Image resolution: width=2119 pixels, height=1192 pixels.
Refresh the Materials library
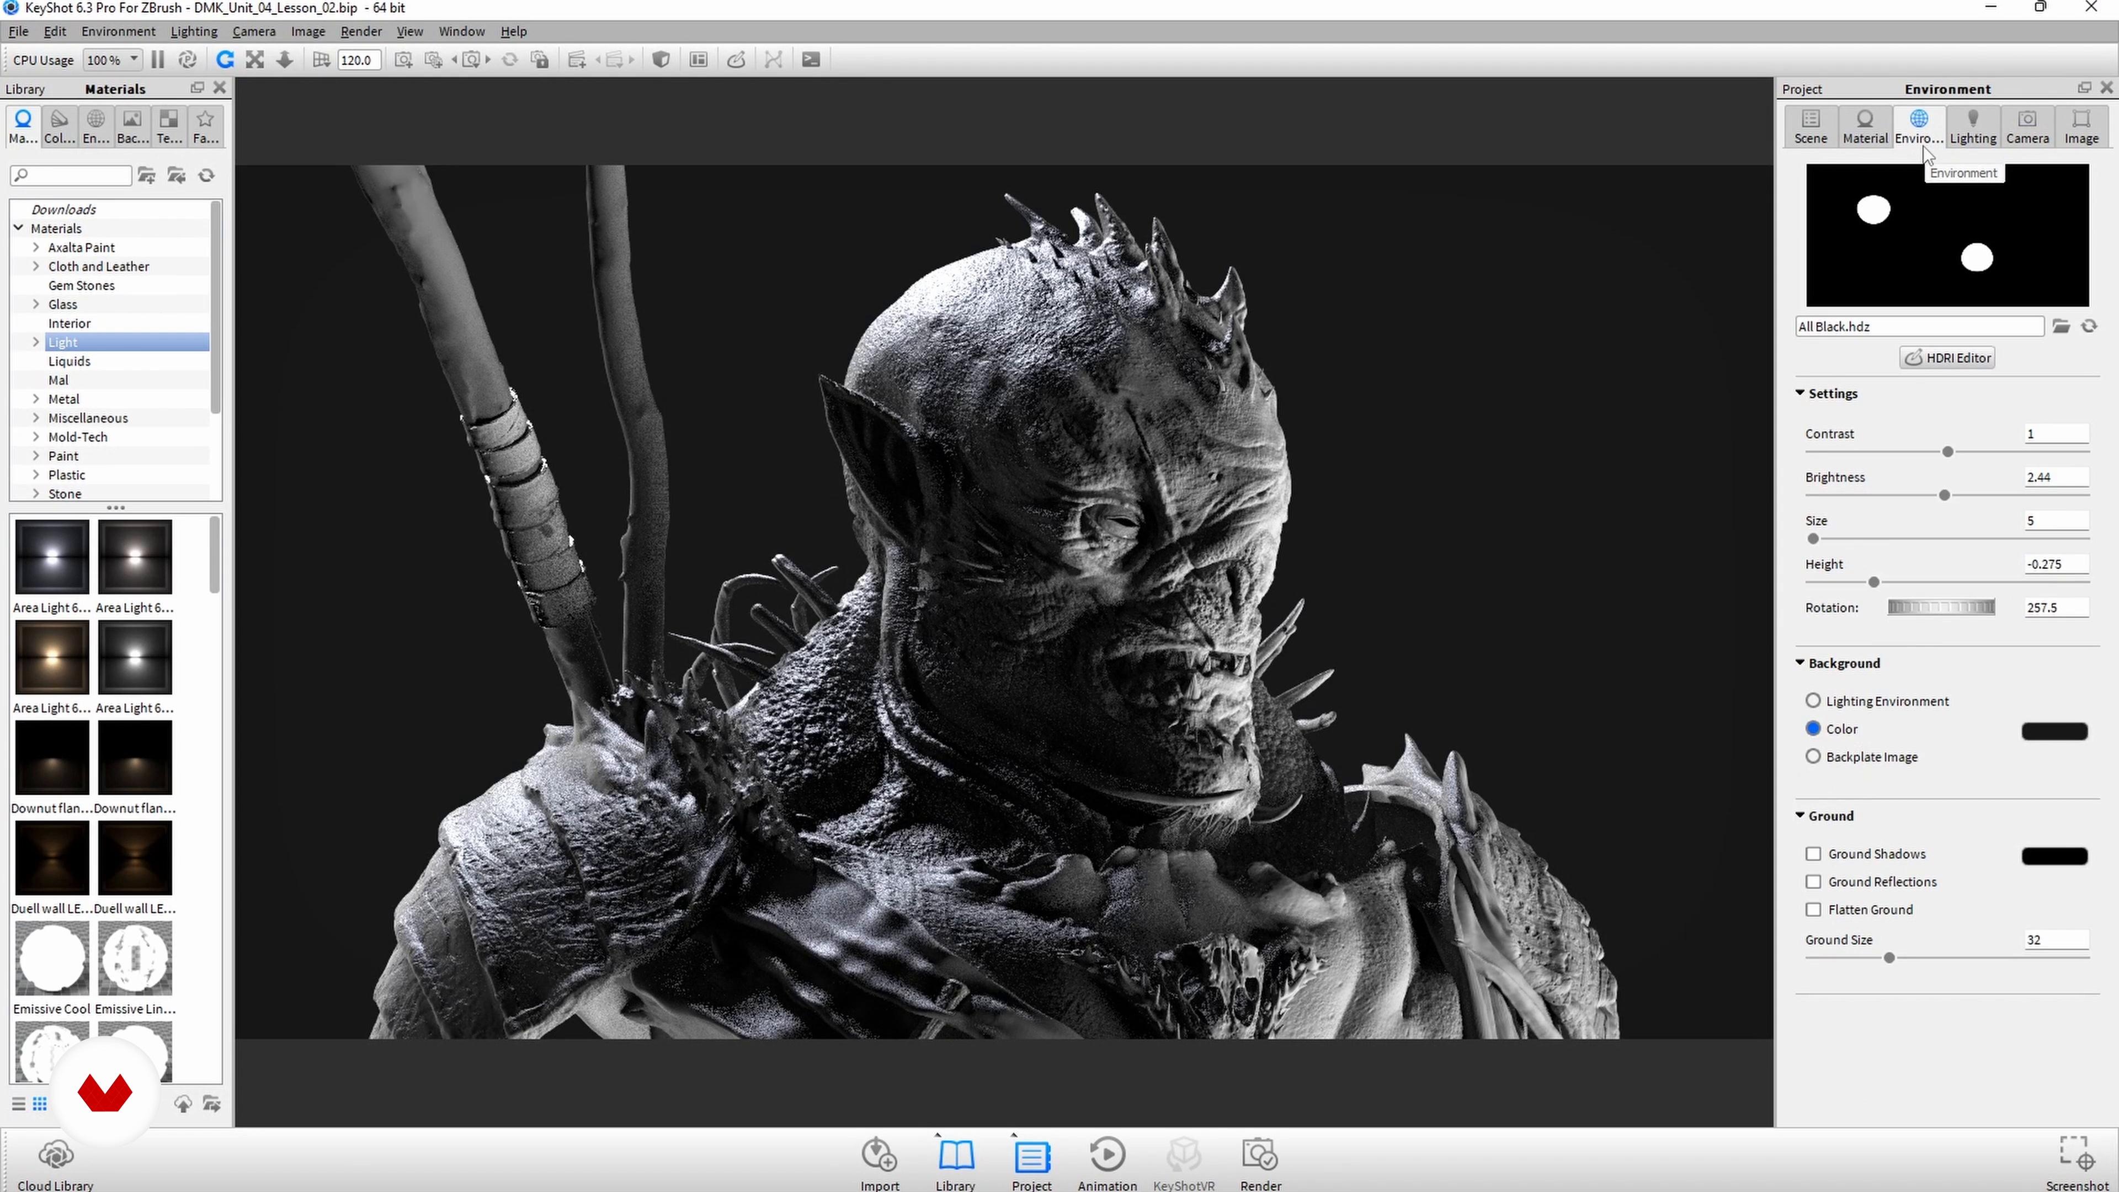(x=206, y=175)
